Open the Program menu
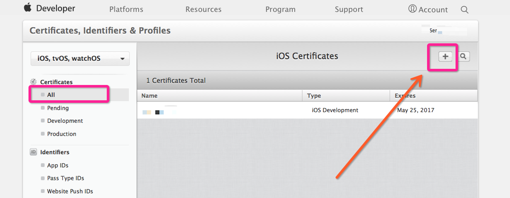Screen dimensions: 510x198 point(280,9)
